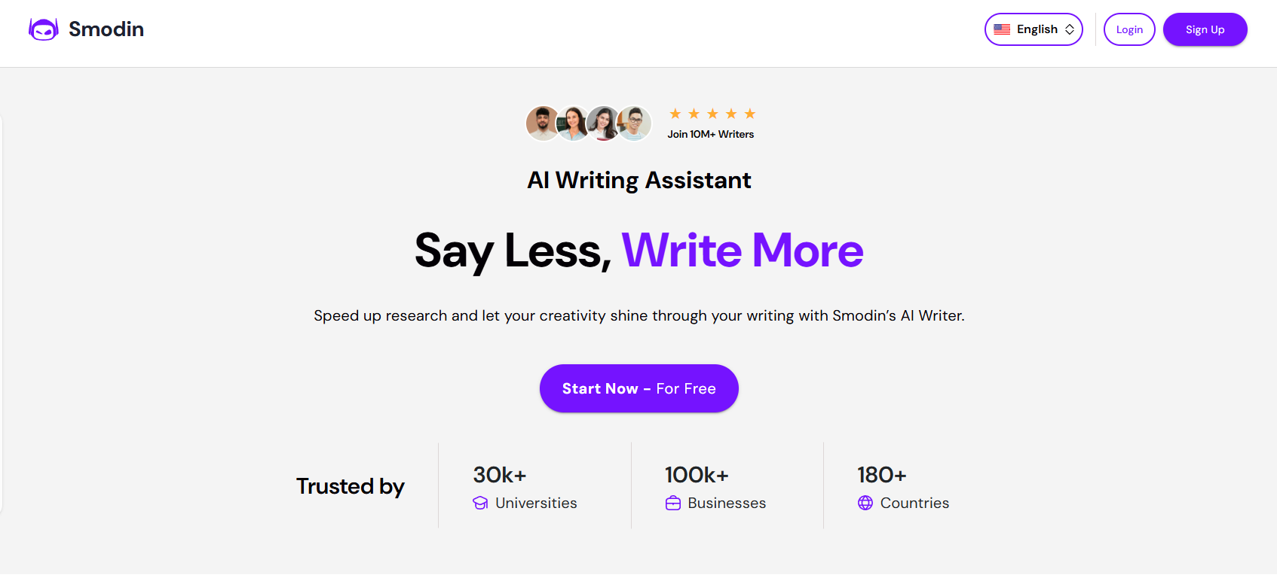
Task: Click Start Now – For Free button
Action: pyautogui.click(x=638, y=388)
